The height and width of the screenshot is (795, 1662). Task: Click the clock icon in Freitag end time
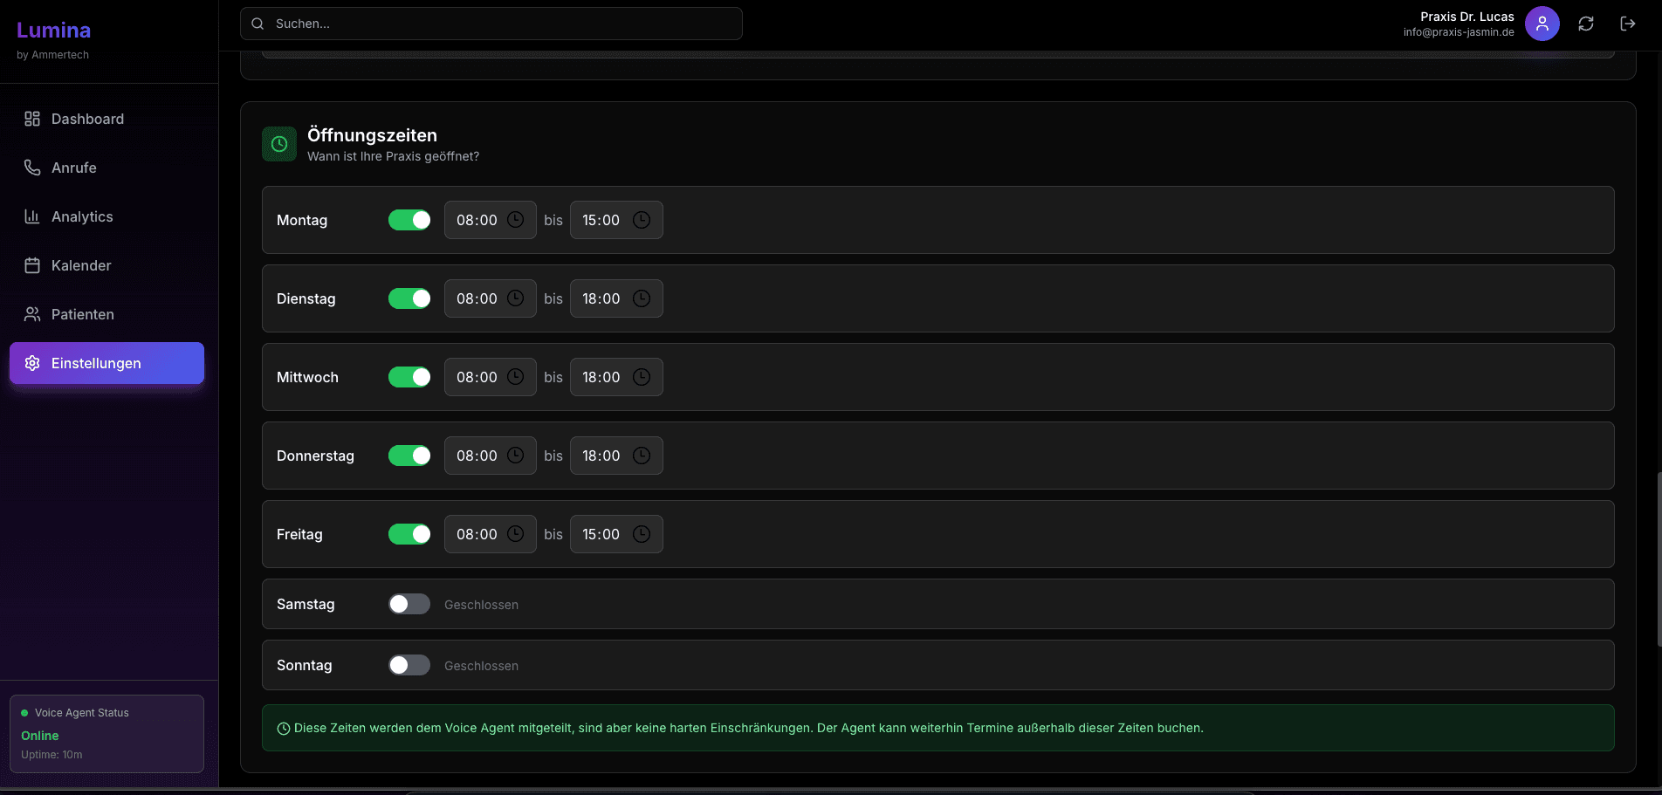[x=642, y=534]
